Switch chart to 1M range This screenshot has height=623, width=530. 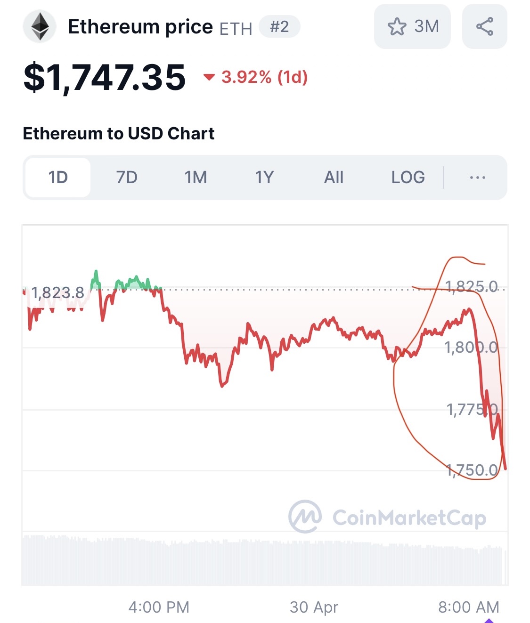point(196,178)
